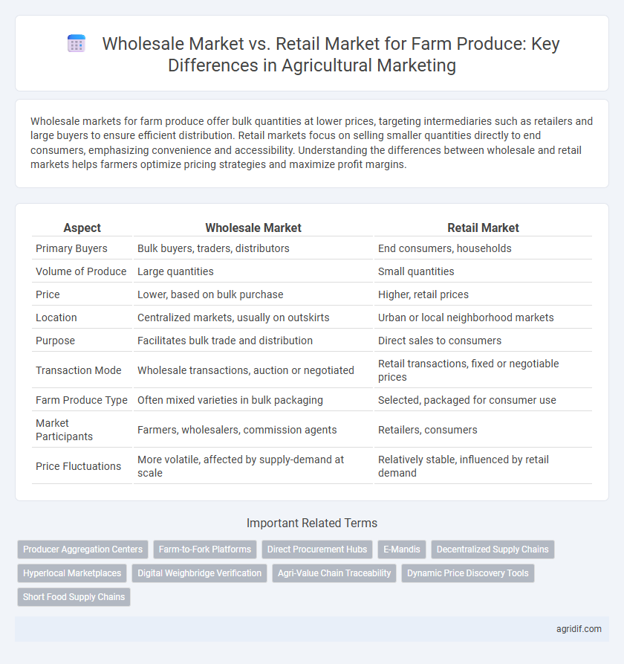Click 'More volatile, affected by supply-demand' cell
Image resolution: width=624 pixels, height=664 pixels.
(x=241, y=465)
